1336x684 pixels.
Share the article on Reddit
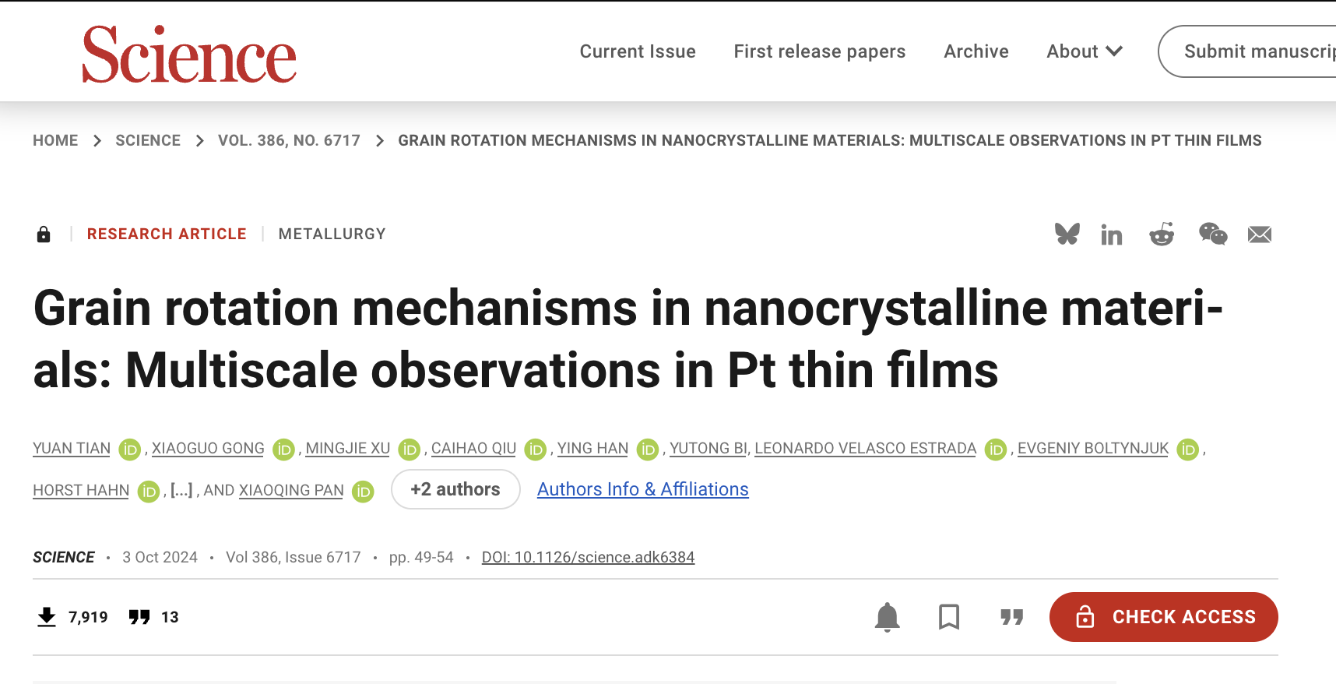(x=1162, y=234)
